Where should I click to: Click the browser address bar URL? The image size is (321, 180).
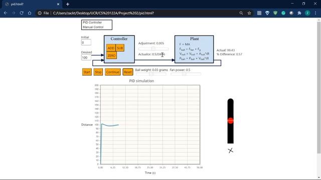(103, 13)
